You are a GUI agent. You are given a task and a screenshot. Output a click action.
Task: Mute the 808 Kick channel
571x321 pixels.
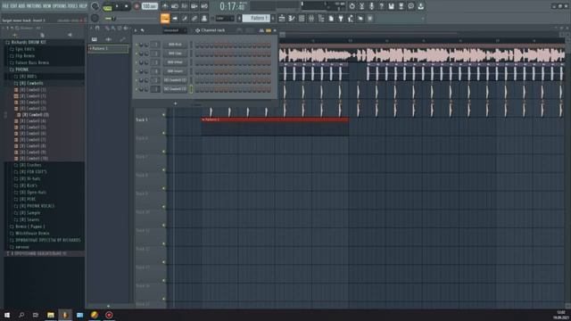click(137, 45)
